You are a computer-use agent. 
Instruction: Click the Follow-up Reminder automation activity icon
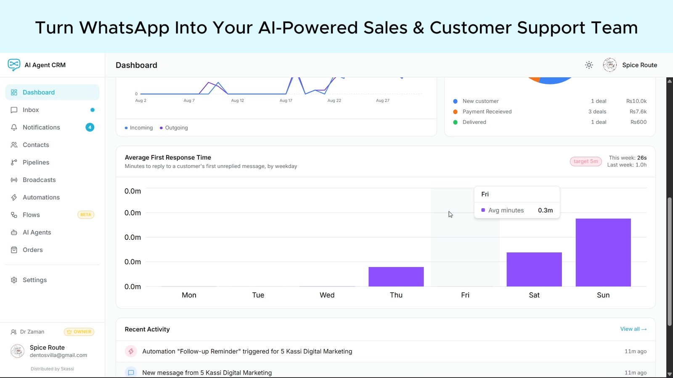coord(131,351)
